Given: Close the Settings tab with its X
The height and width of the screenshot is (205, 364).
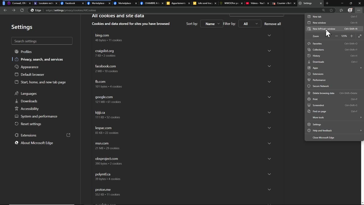Looking at the screenshot, I should click(321, 3).
